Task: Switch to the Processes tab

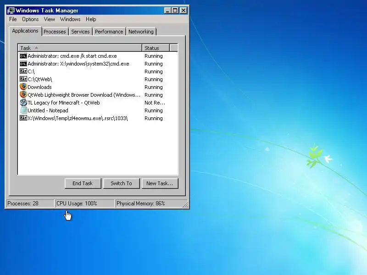Action: pos(55,32)
